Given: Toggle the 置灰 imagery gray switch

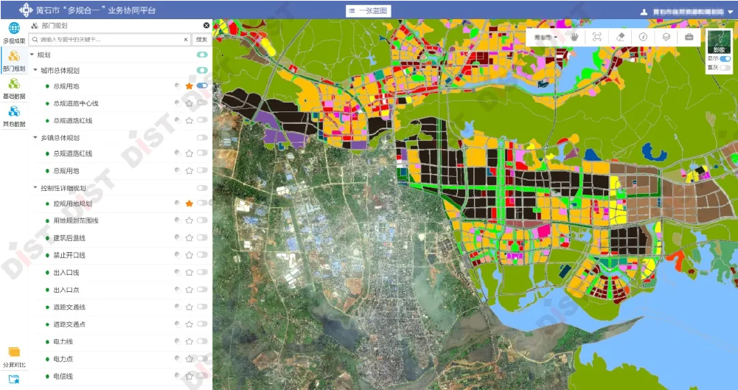Looking at the screenshot, I should [726, 67].
